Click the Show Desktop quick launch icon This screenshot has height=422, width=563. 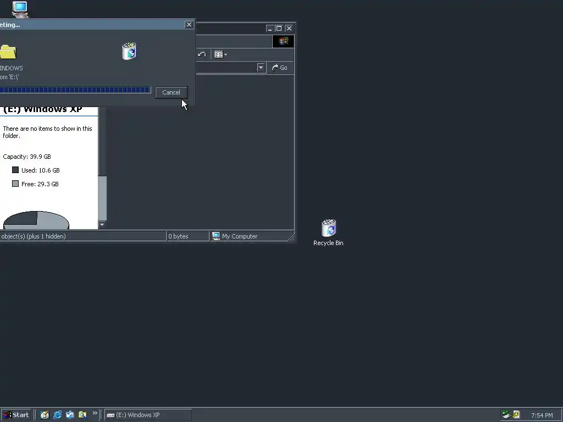pos(45,415)
